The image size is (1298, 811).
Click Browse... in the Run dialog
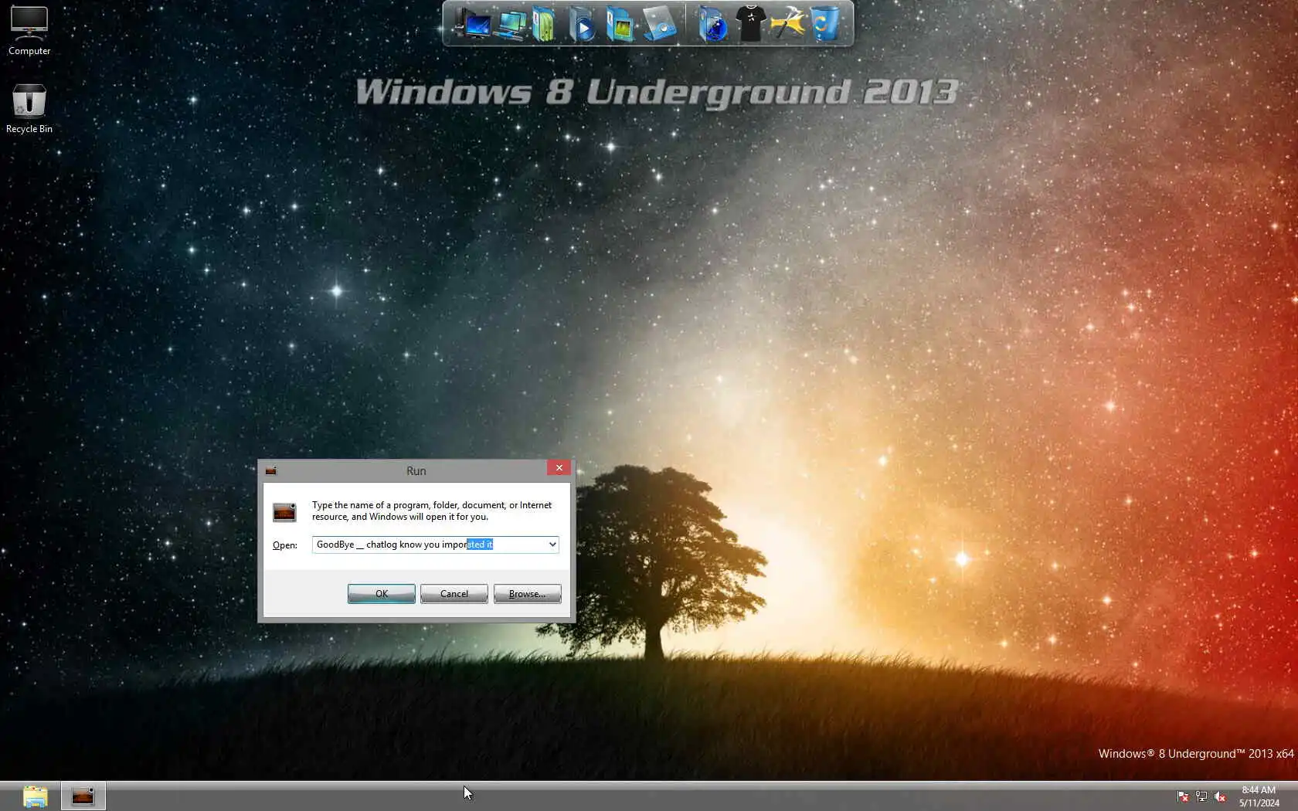(527, 593)
